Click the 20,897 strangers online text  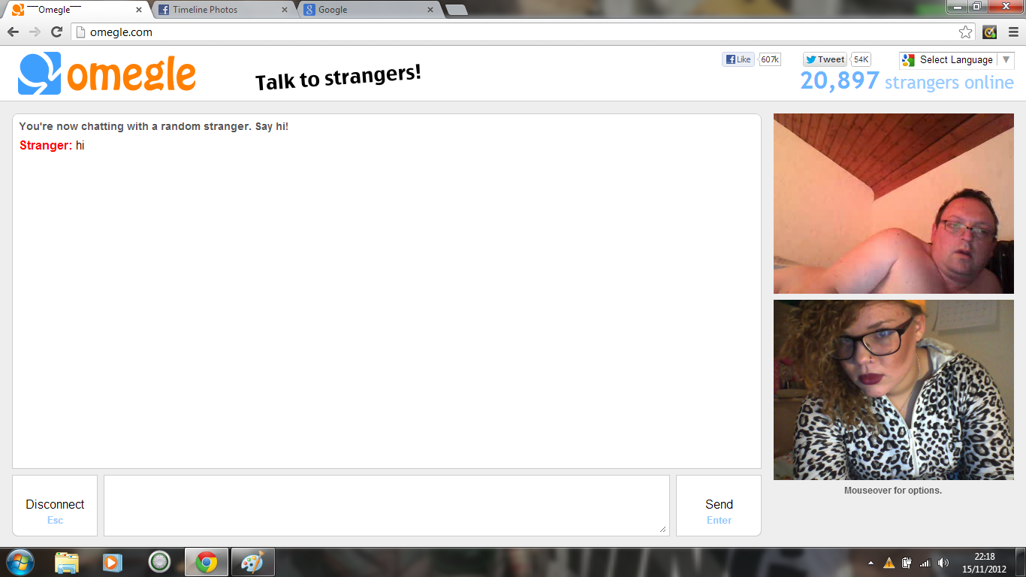[x=907, y=81]
